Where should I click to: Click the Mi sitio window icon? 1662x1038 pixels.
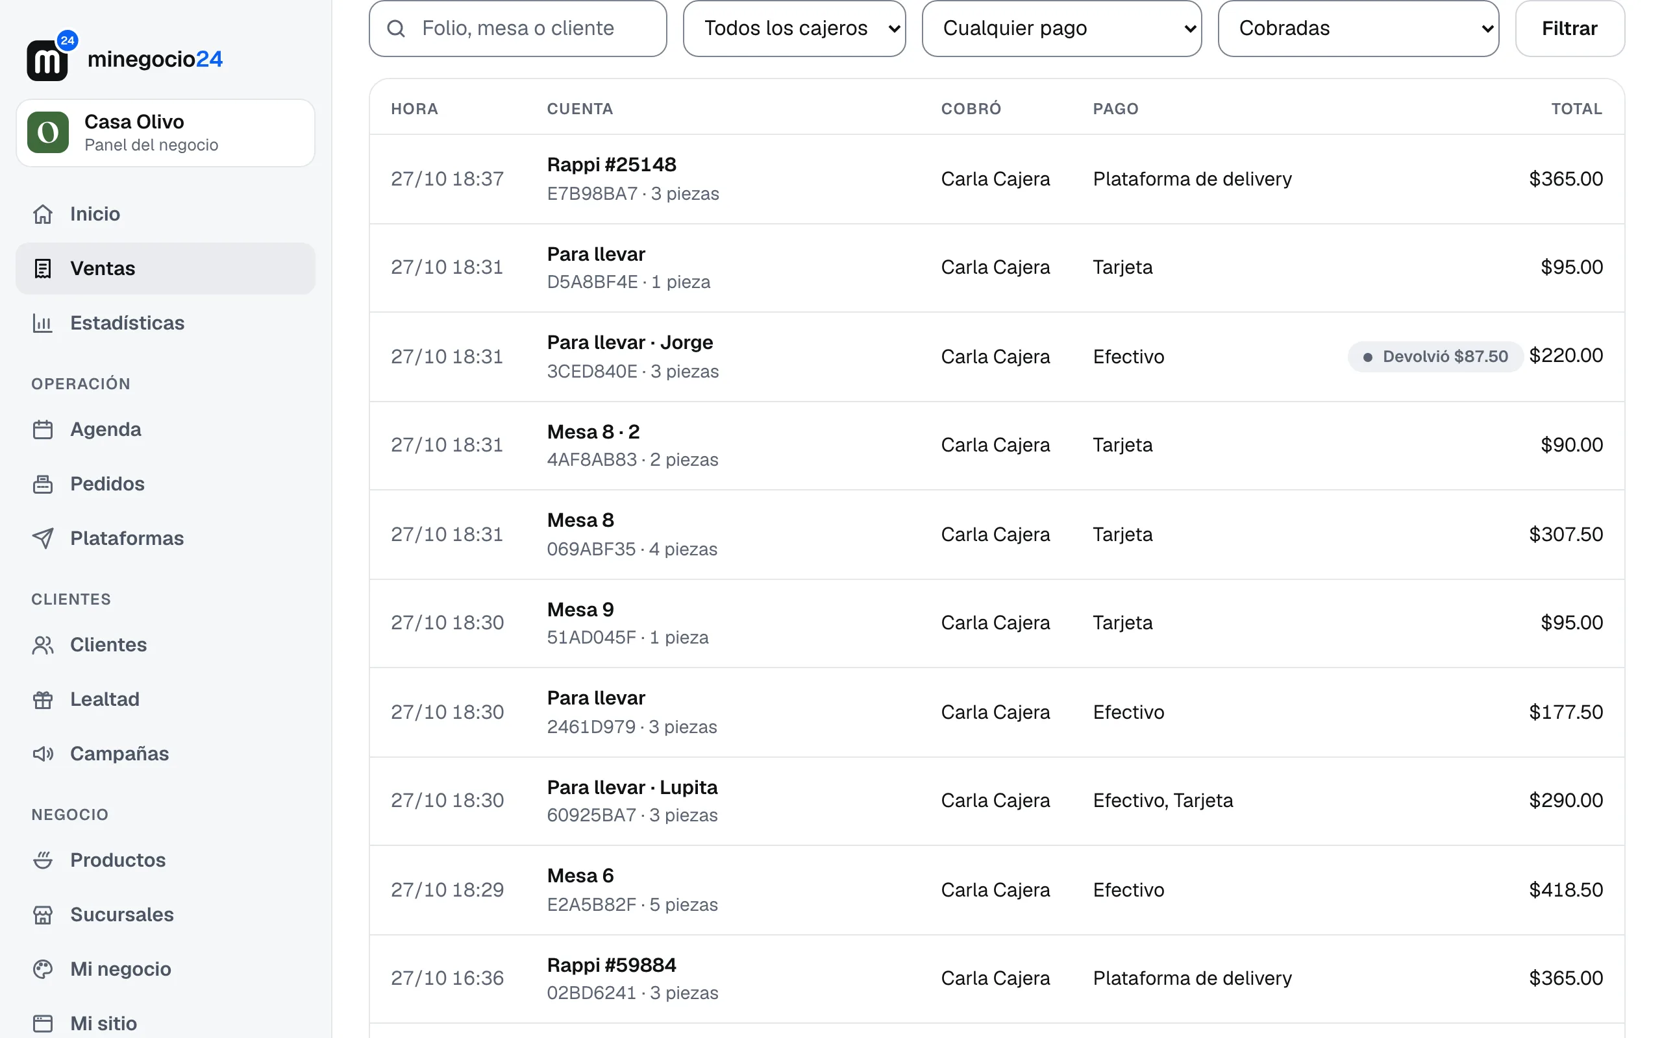pos(43,1024)
